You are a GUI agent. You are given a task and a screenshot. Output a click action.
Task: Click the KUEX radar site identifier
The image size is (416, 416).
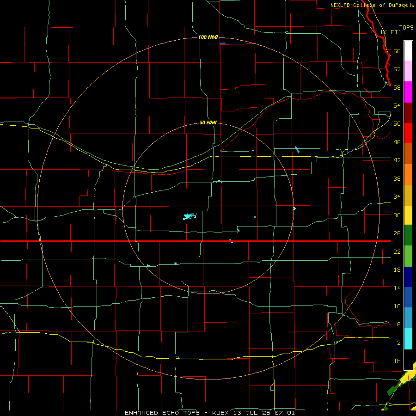coord(221,413)
